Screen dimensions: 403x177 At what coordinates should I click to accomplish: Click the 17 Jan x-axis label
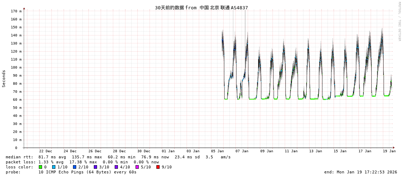click(x=365, y=151)
